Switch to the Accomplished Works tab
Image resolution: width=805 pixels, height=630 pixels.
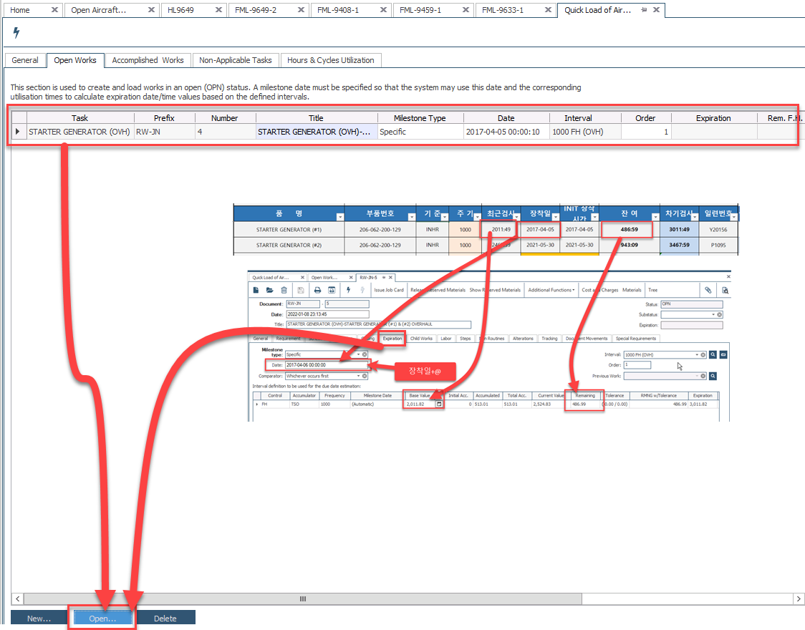click(x=148, y=60)
